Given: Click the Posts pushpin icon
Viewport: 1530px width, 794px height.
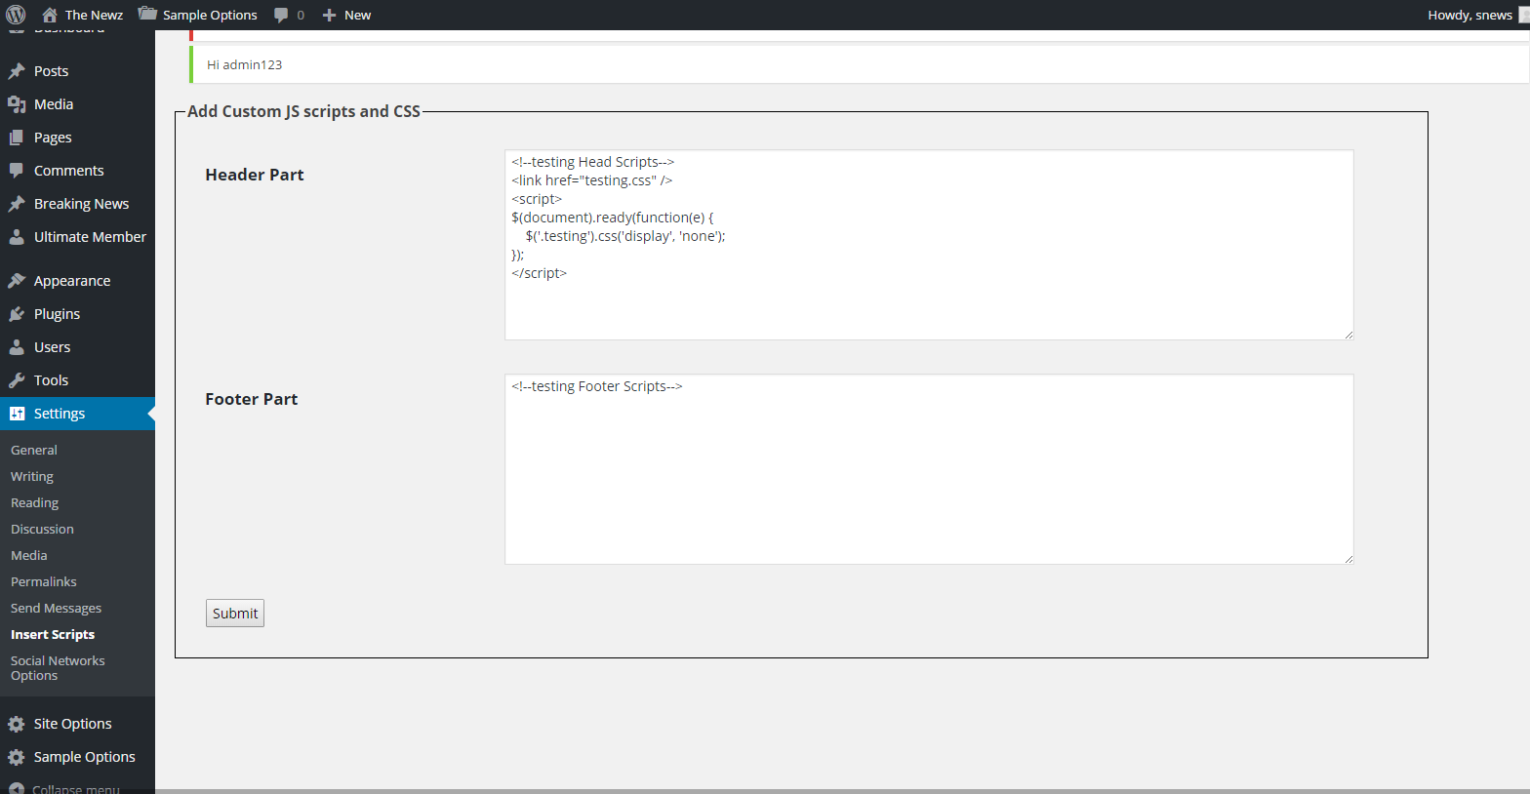Looking at the screenshot, I should point(17,71).
